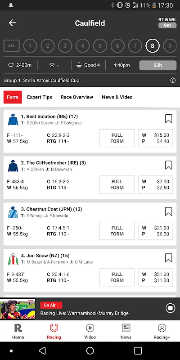Open race info icon beside Caulfield Cup
Screen dimensions: 180x360
click(x=173, y=81)
